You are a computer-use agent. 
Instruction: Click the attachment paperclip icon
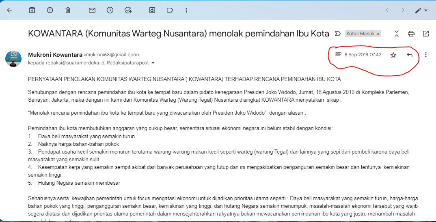(338, 54)
